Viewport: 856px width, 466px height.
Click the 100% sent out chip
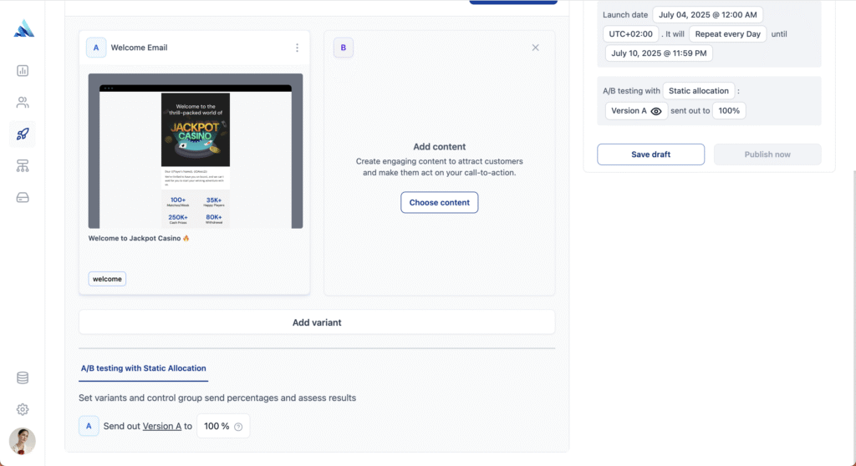729,111
